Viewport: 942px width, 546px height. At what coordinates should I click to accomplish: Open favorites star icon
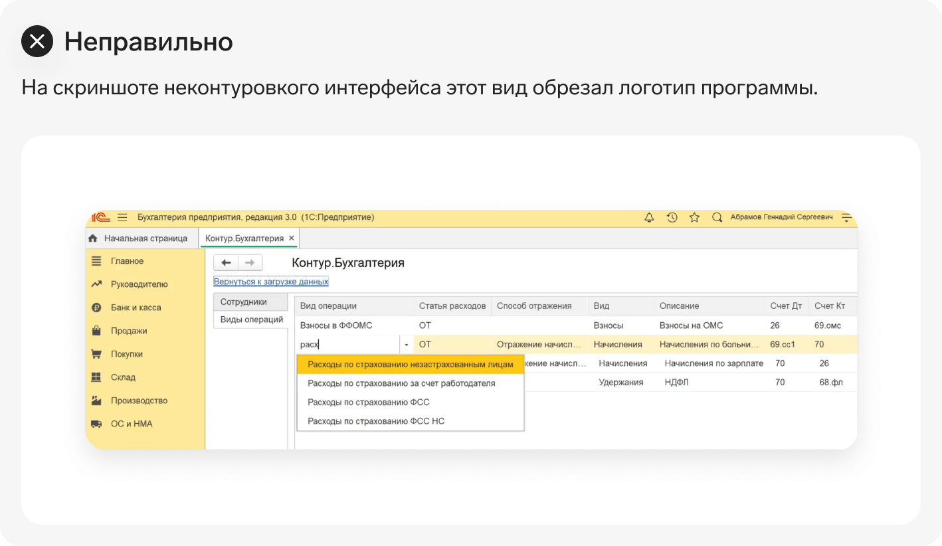694,217
